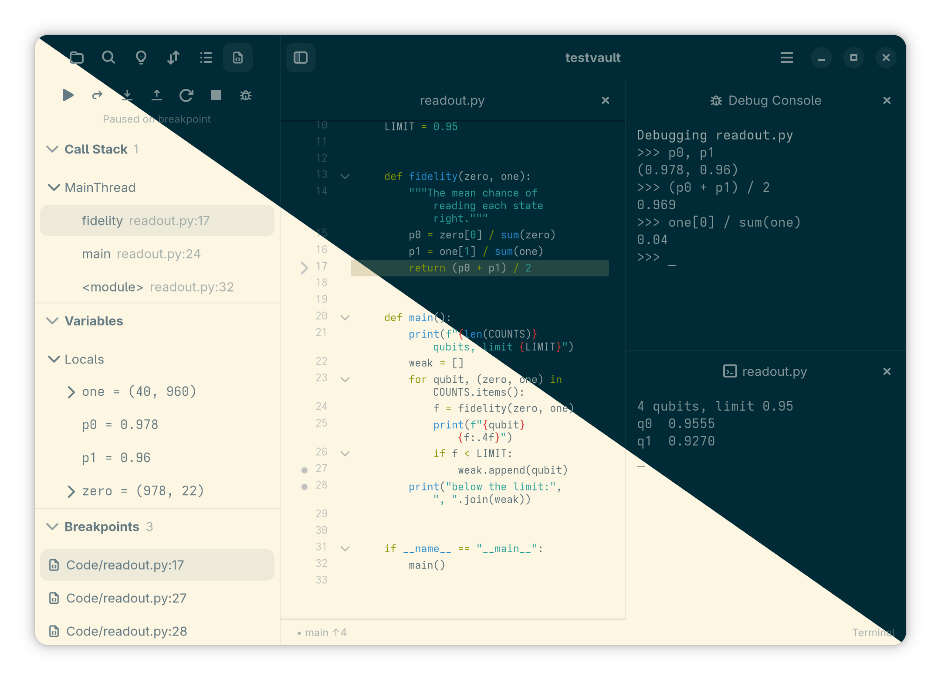Select breakpoint Code/readout.py:28
The width and height of the screenshot is (941, 680).
(x=157, y=631)
